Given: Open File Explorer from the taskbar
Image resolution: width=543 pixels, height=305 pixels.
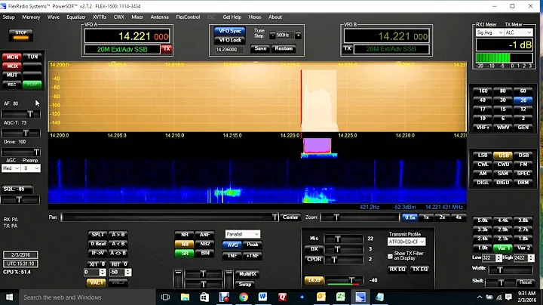Looking at the screenshot, I should click(x=186, y=297).
